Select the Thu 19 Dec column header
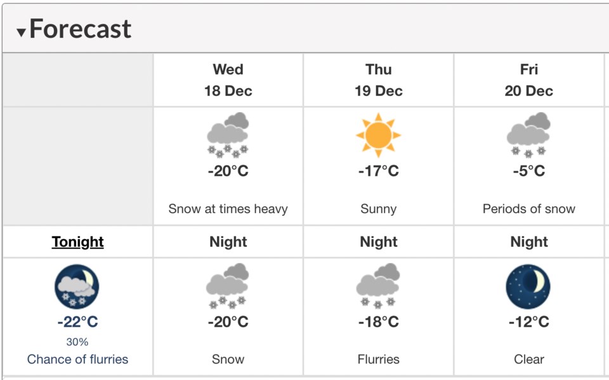 (x=378, y=80)
